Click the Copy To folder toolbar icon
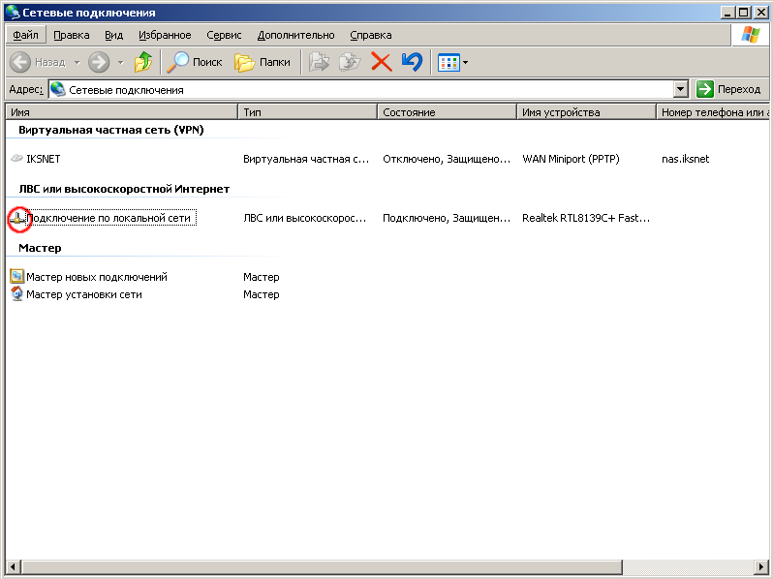This screenshot has height=579, width=773. tap(350, 62)
